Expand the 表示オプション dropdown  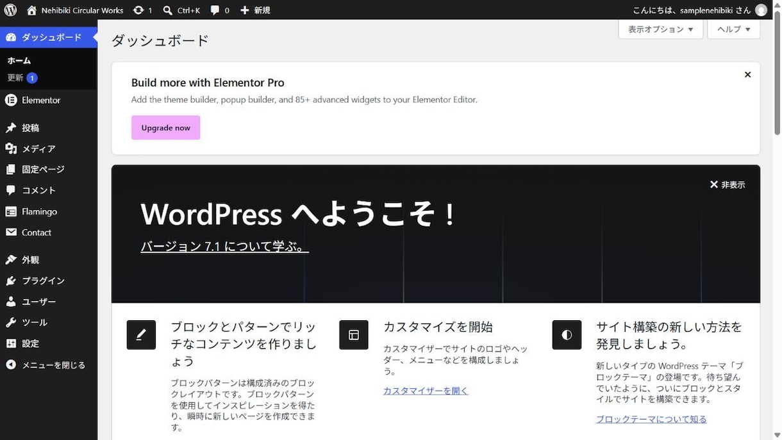660,29
